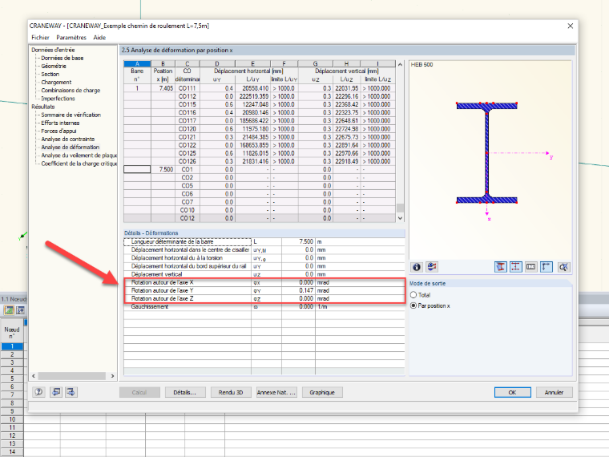Select CO125 cell in the table

point(188,153)
